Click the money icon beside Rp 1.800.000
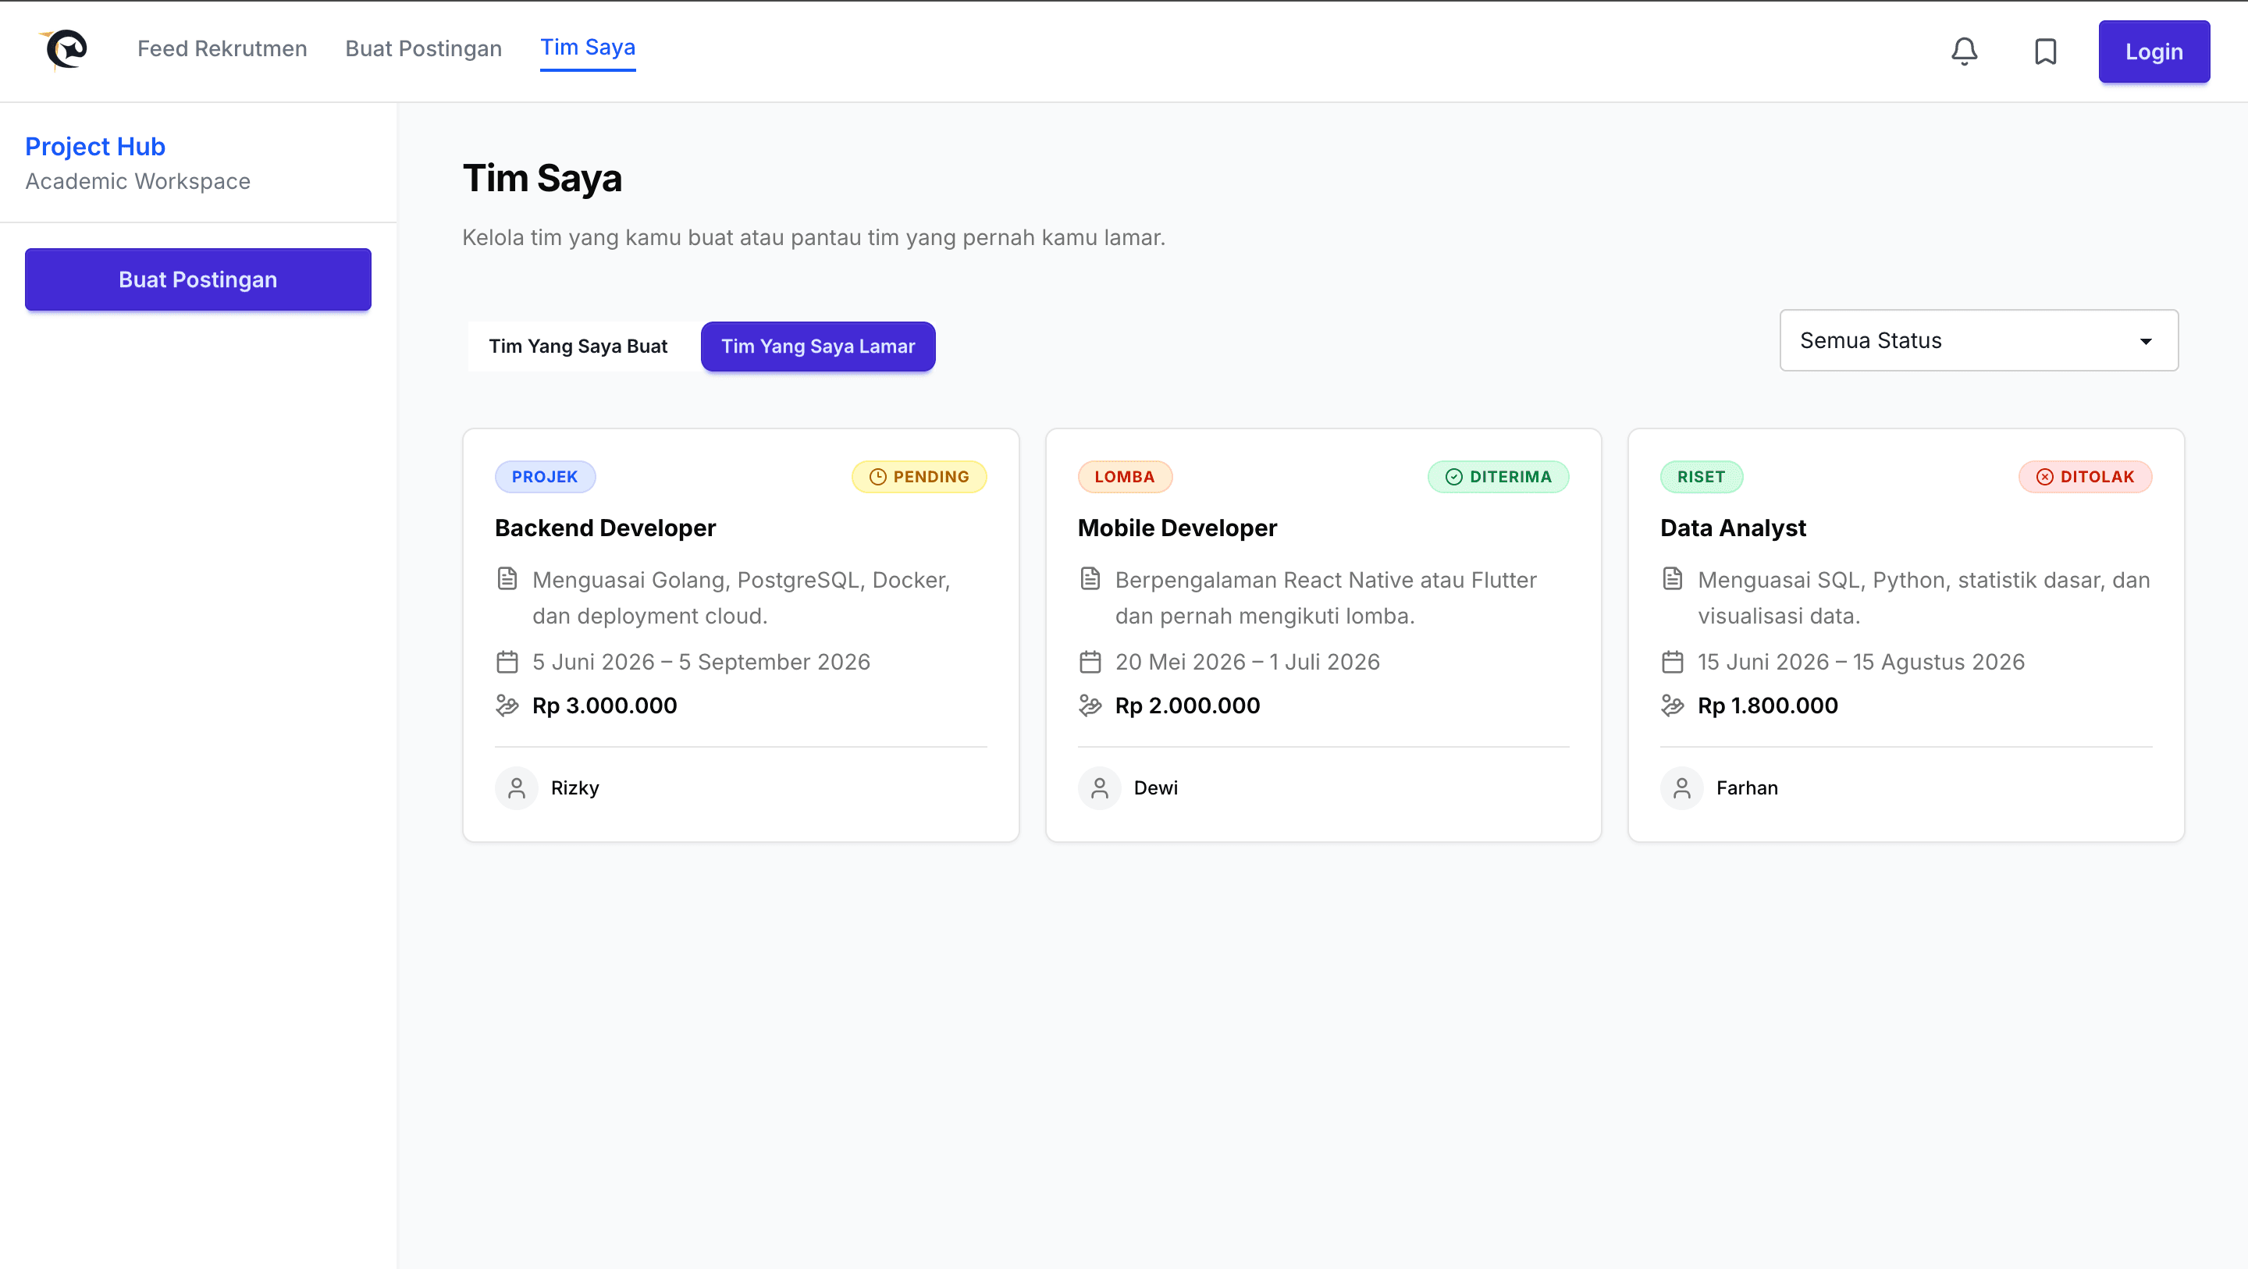The width and height of the screenshot is (2248, 1269). click(1672, 706)
